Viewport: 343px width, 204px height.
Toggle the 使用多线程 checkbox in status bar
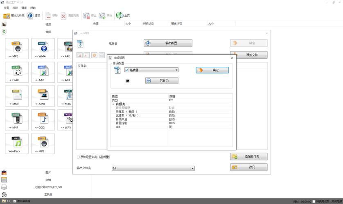coord(15,201)
